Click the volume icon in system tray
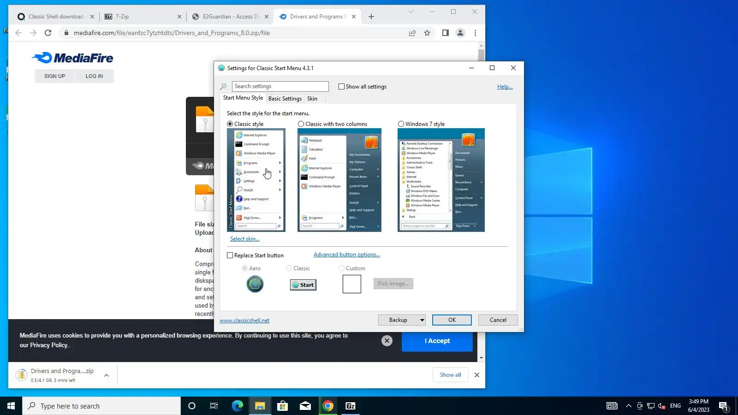The image size is (738, 415). (x=661, y=406)
